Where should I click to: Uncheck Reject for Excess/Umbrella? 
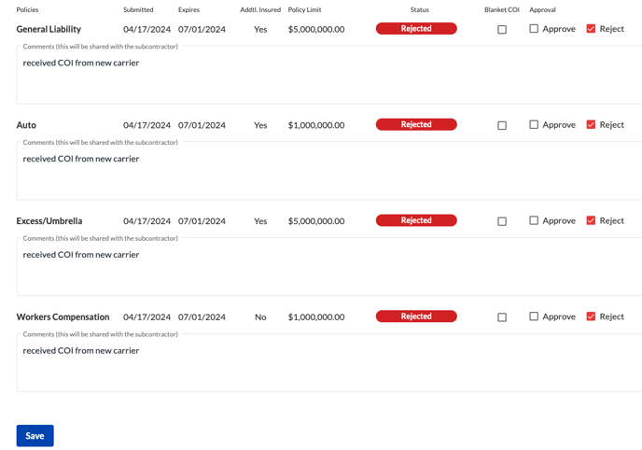tap(591, 220)
